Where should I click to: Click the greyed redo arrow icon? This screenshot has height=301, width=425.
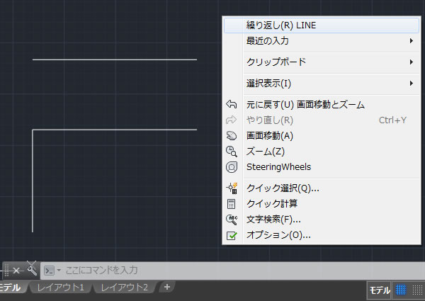tap(231, 120)
